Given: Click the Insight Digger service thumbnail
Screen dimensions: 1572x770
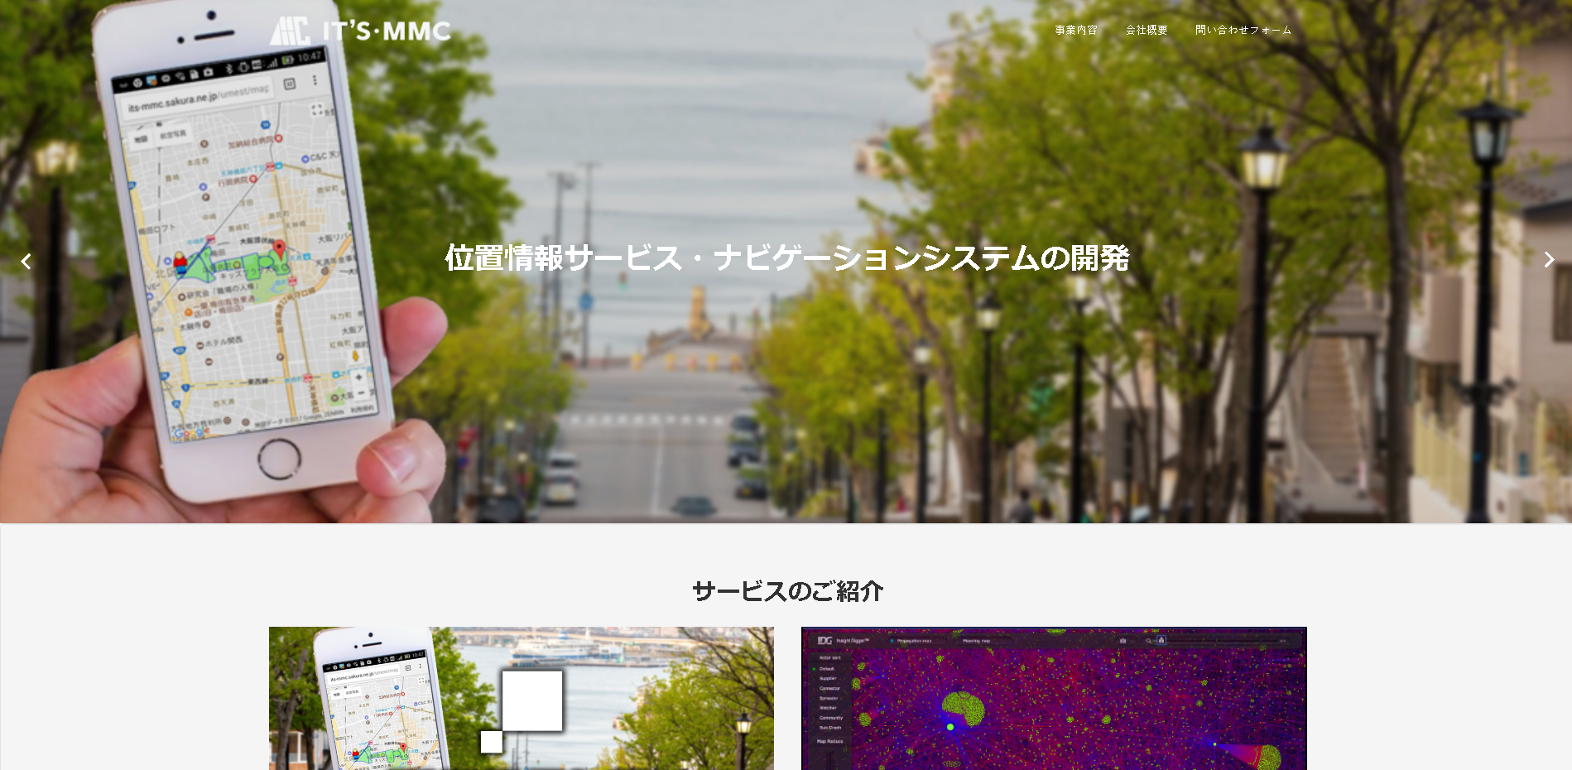Looking at the screenshot, I should tap(1054, 698).
